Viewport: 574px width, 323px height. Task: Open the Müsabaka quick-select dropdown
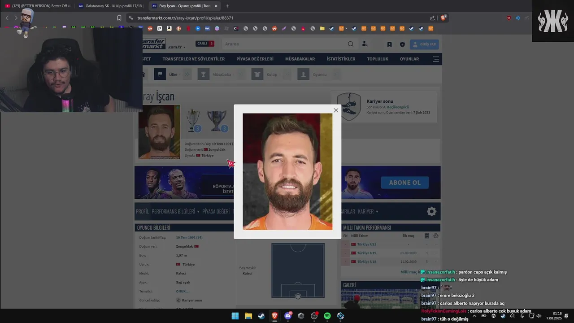point(222,74)
